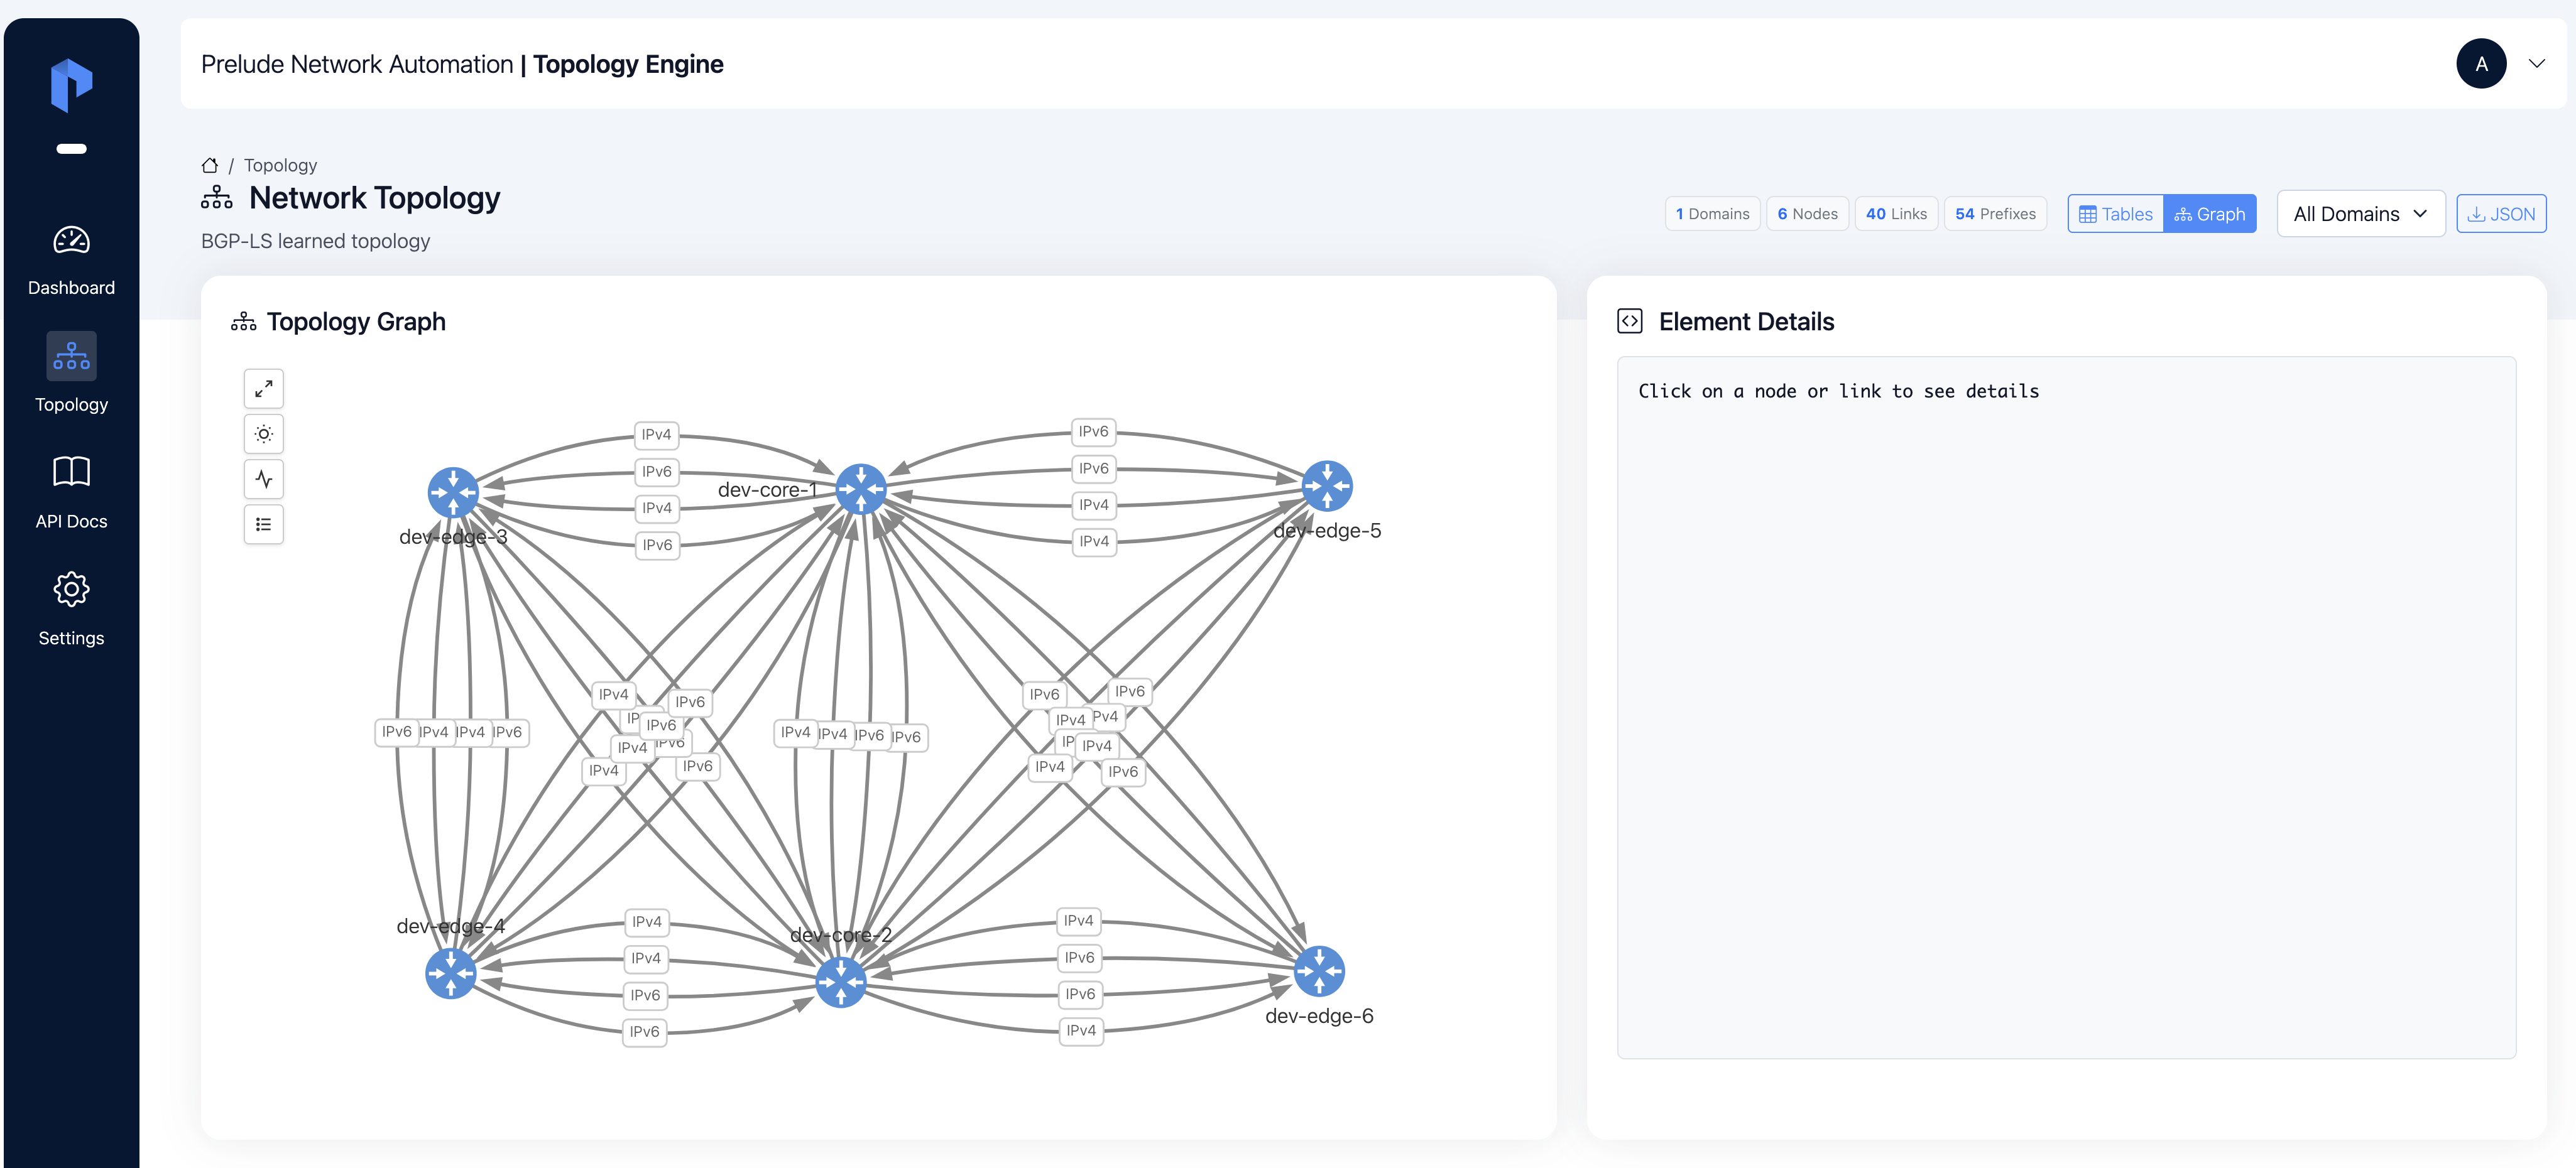Select the dev-edge-4 router node
2576x1168 pixels.
coord(451,973)
